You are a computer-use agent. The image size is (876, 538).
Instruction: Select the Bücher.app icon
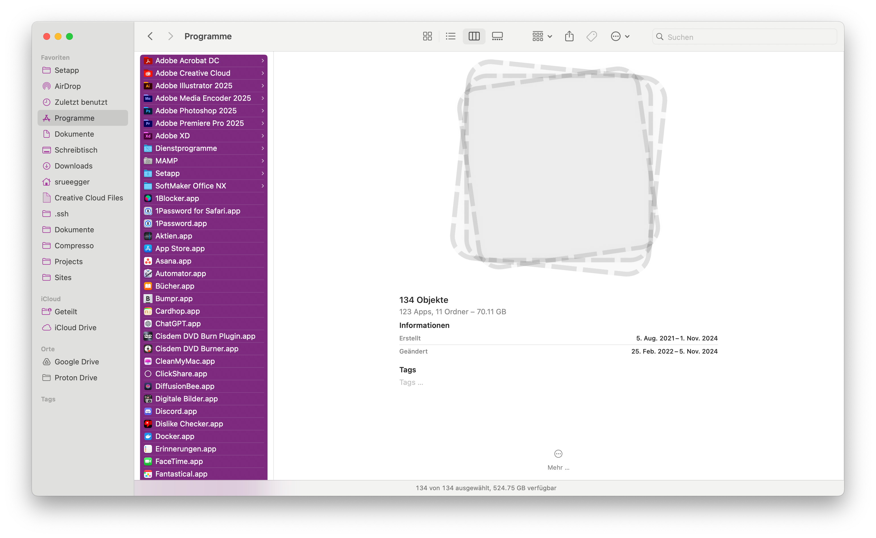pyautogui.click(x=148, y=286)
